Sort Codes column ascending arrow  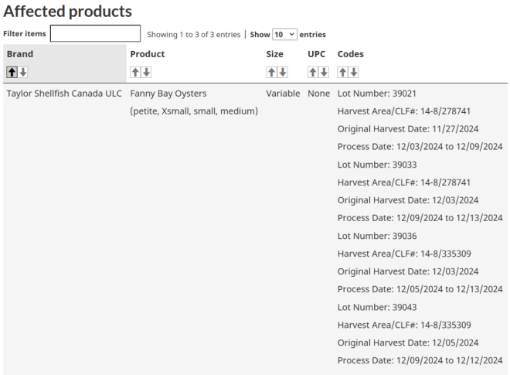(343, 72)
